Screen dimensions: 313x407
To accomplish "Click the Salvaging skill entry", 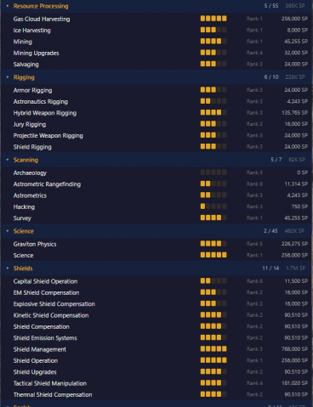I will pos(156,65).
